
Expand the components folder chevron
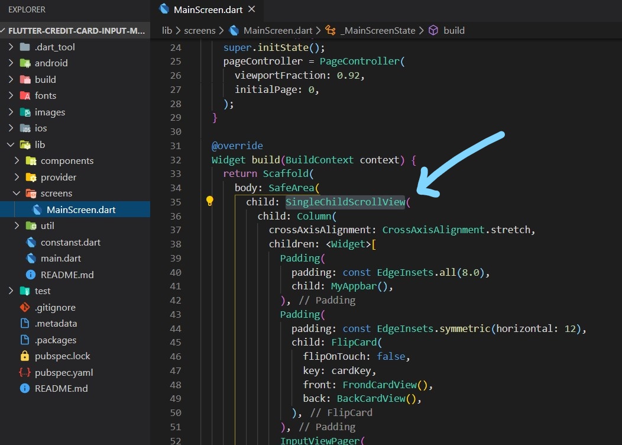coord(17,160)
